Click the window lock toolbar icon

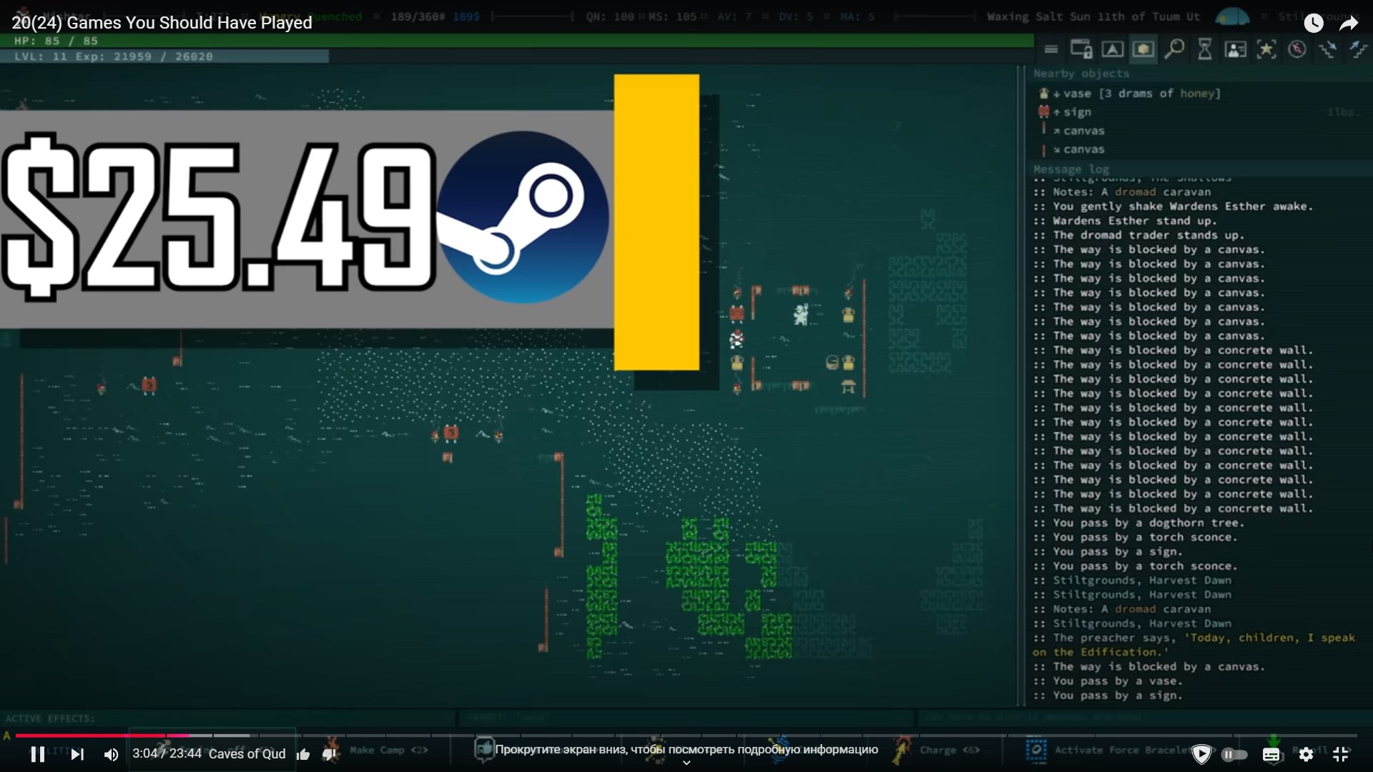click(x=1081, y=49)
